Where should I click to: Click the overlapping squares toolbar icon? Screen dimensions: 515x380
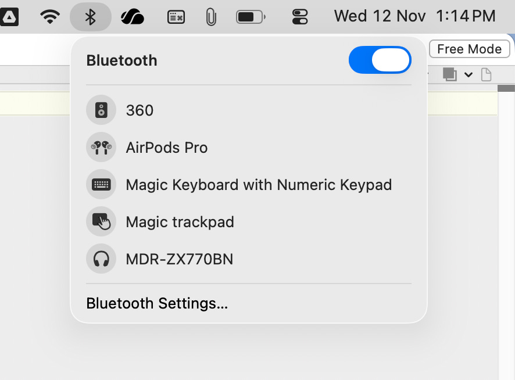click(x=450, y=74)
